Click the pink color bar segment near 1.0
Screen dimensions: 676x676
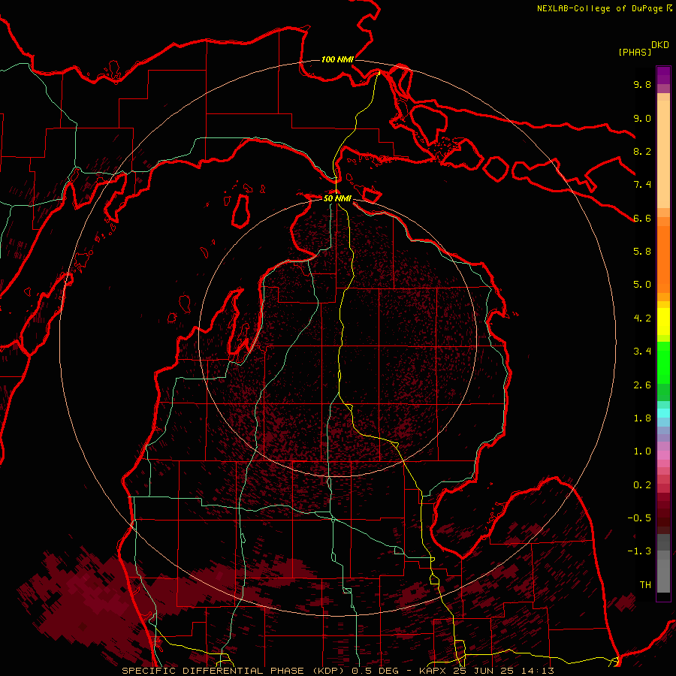point(663,455)
